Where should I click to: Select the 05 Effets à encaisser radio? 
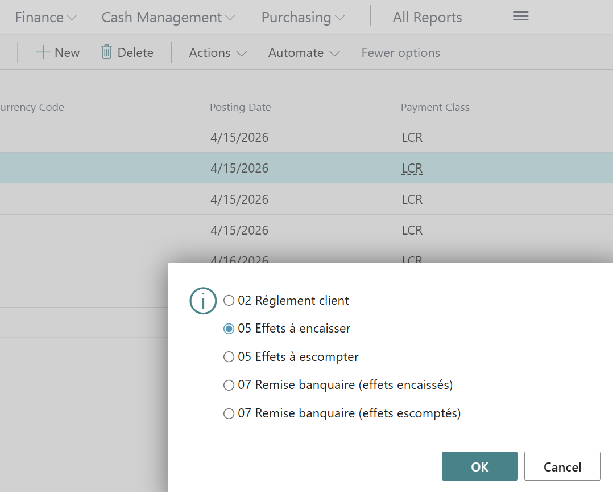click(x=229, y=329)
